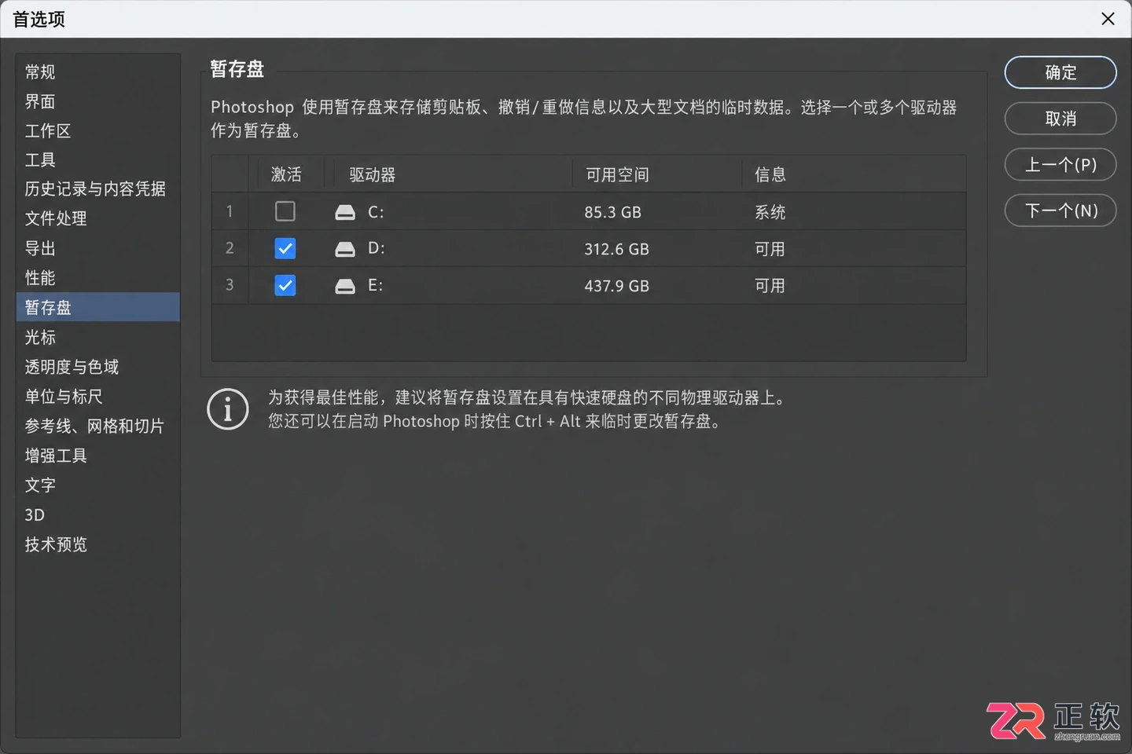Click the 85.3 GB free space value
Screen dimensions: 1132x754
point(612,212)
